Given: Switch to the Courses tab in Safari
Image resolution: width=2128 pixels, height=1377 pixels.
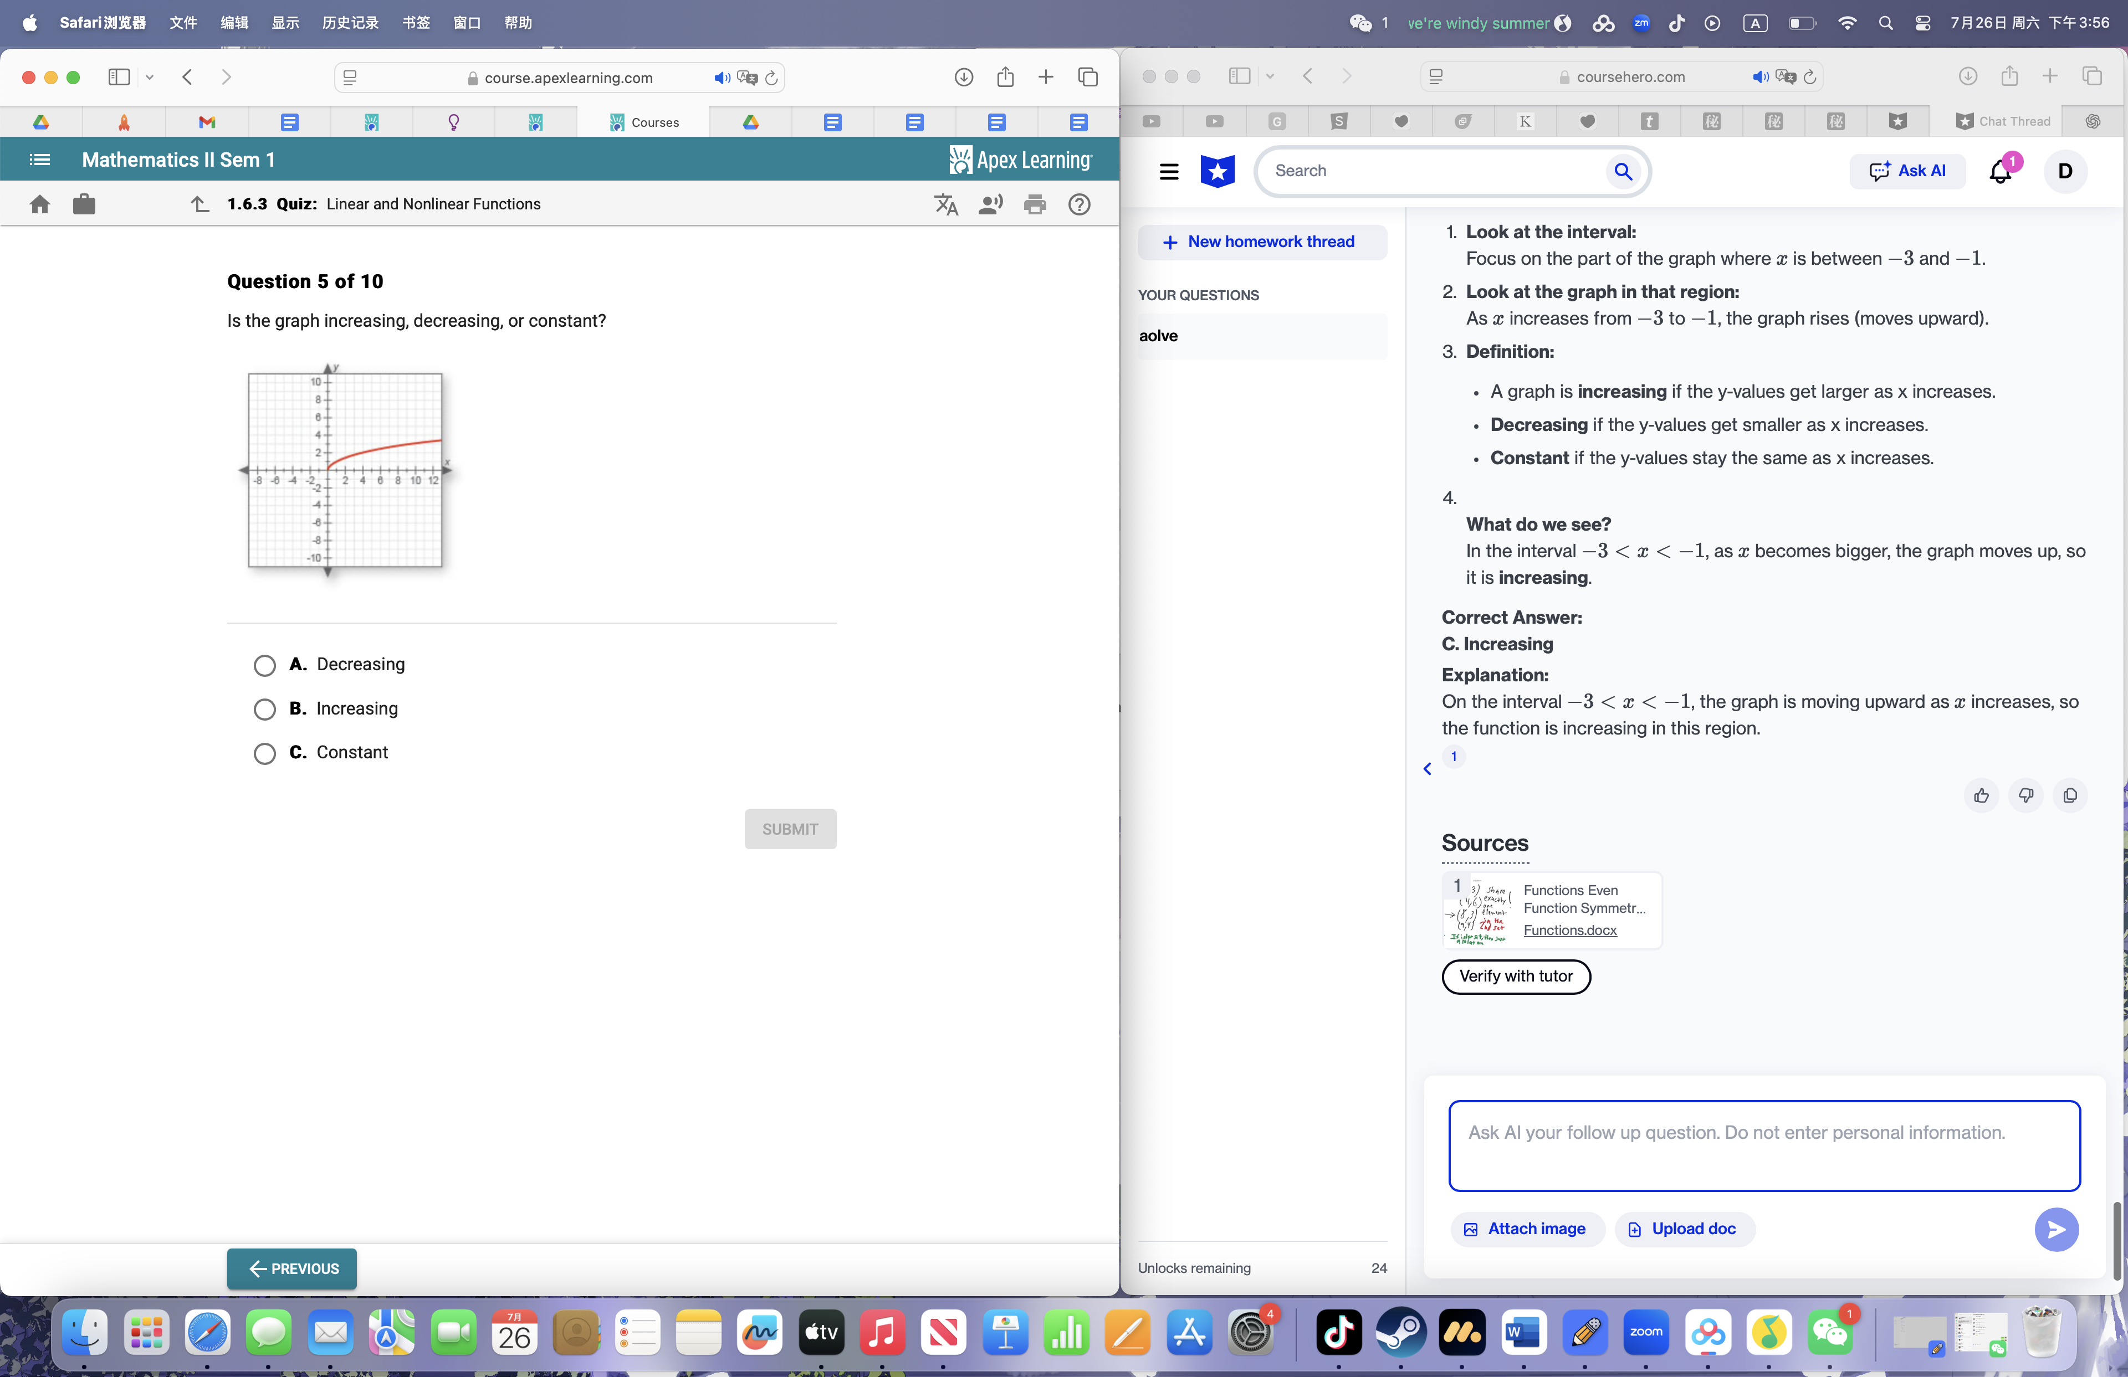Looking at the screenshot, I should point(647,121).
